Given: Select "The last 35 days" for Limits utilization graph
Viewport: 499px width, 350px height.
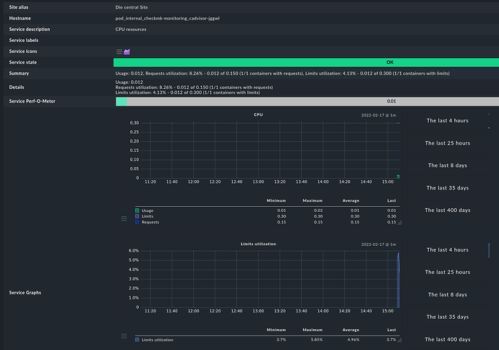Looking at the screenshot, I should (448, 317).
